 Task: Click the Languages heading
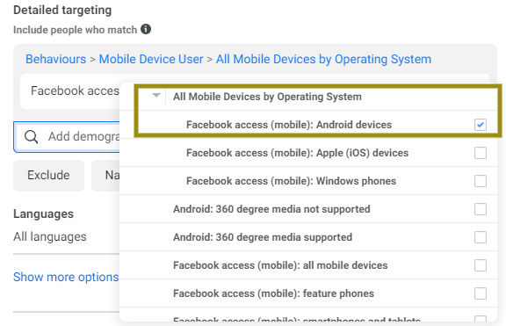pos(43,214)
